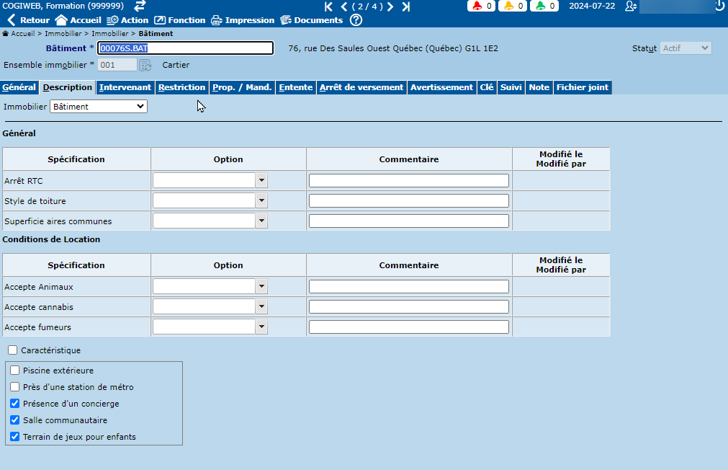Click the Arrêt RTC commentaire field
The width and height of the screenshot is (728, 470).
[x=408, y=180]
